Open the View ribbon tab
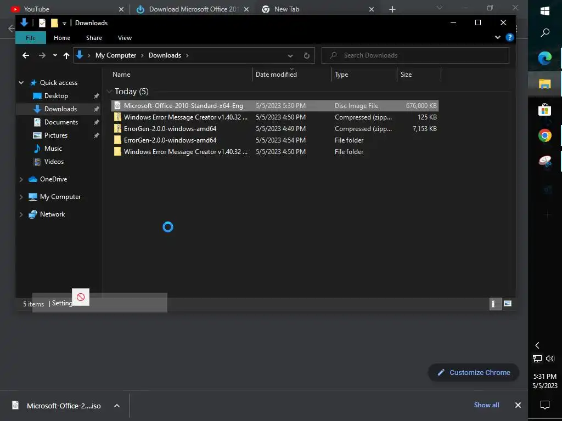 (125, 38)
